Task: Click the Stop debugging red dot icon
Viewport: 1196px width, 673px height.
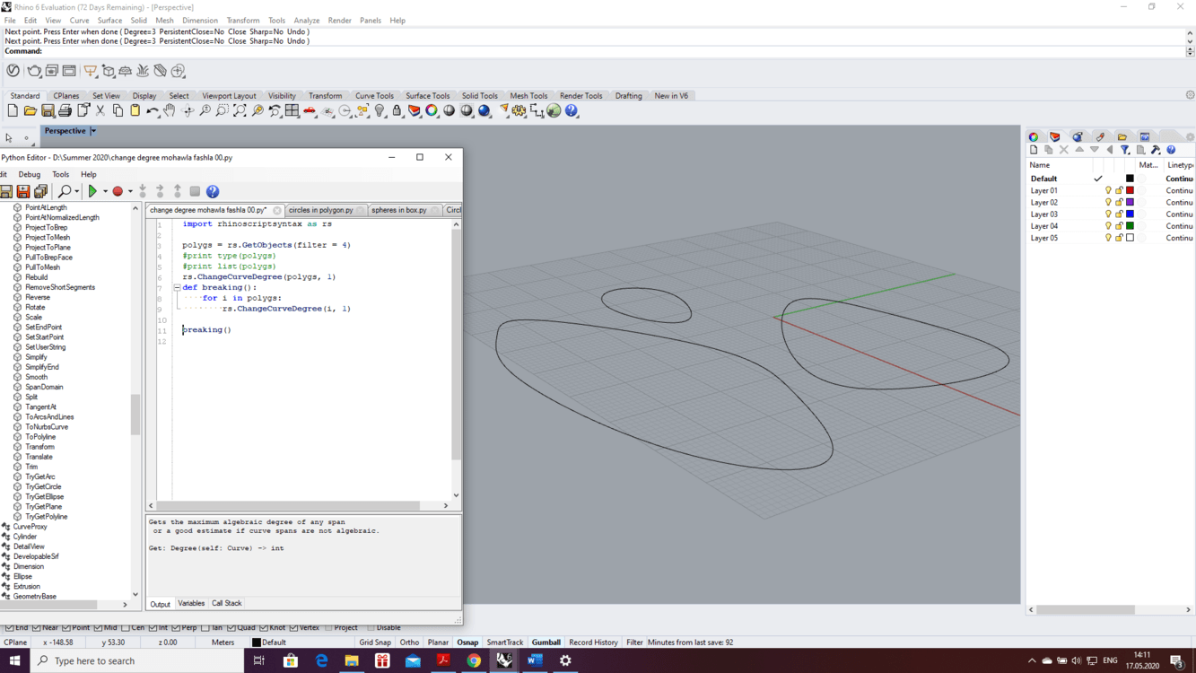Action: [x=118, y=191]
